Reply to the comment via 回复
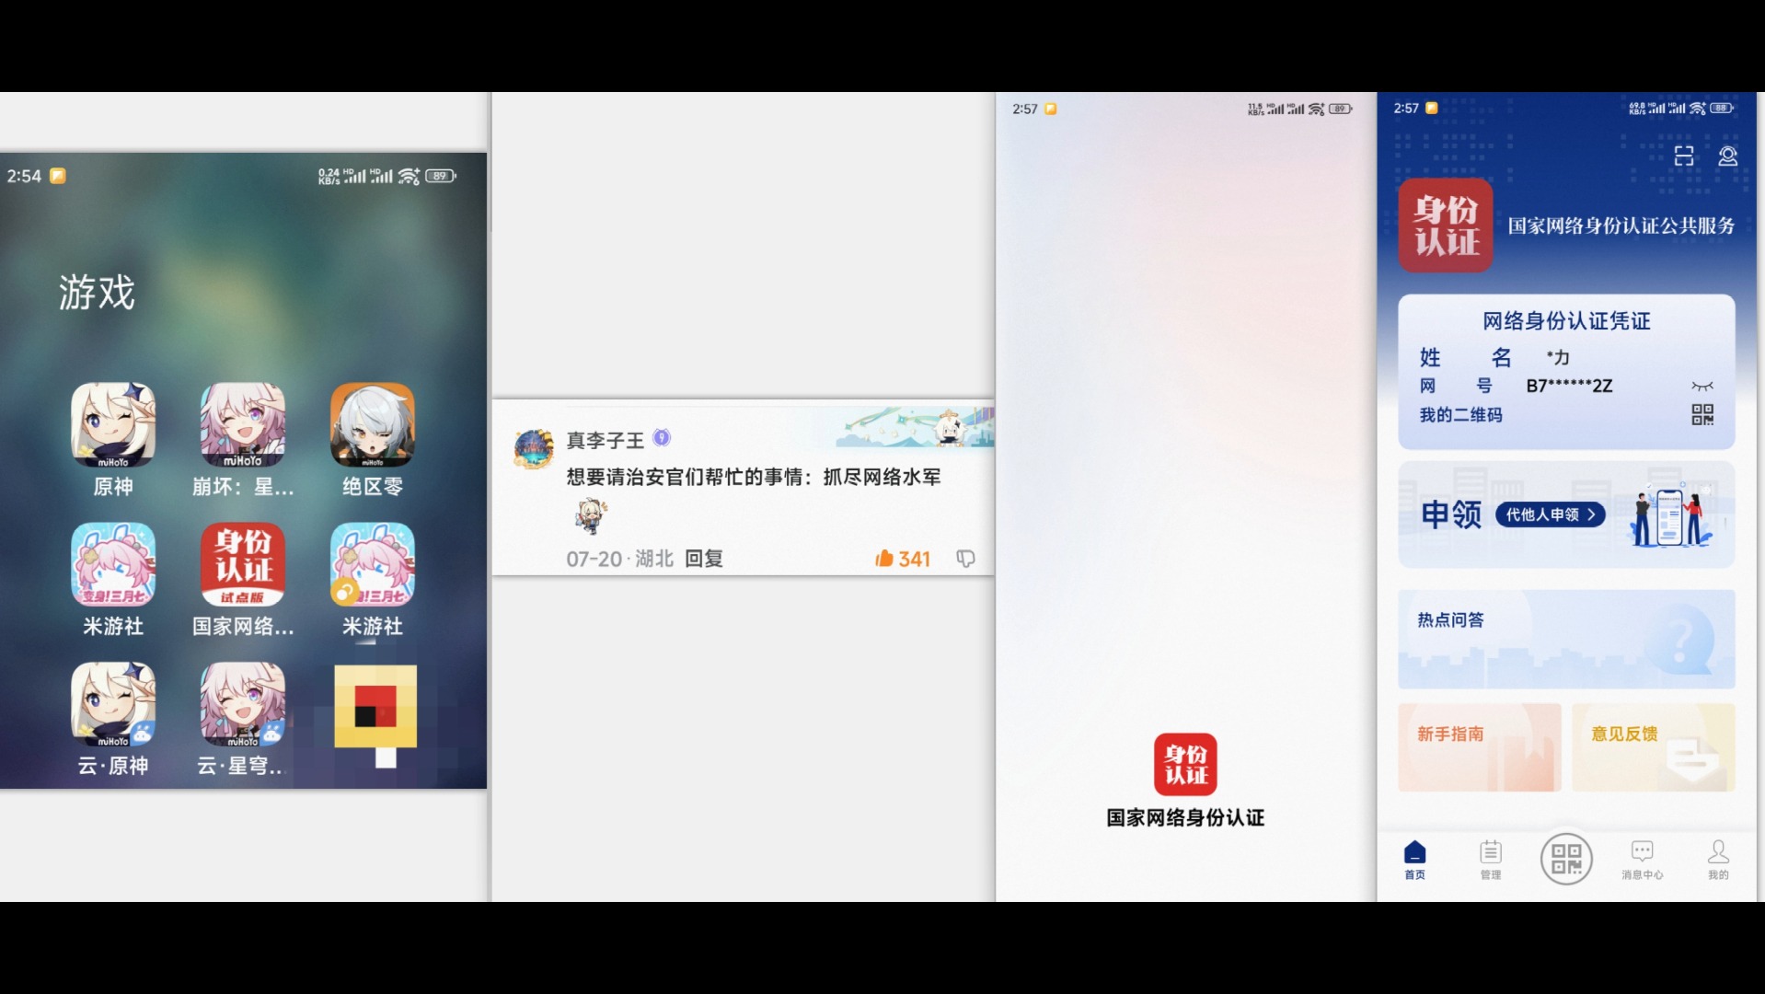The width and height of the screenshot is (1765, 994). pos(704,559)
